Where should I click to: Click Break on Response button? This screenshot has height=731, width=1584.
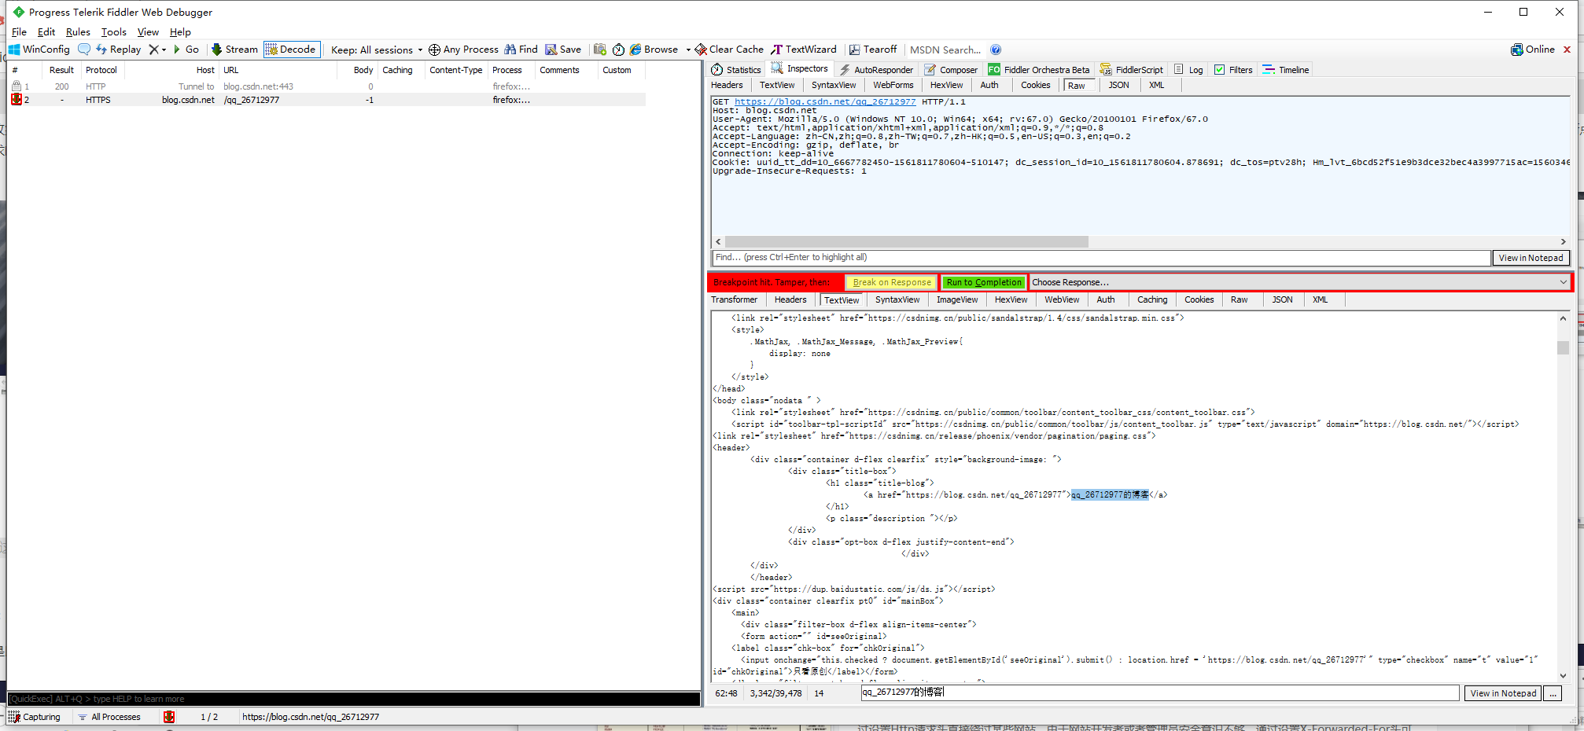[x=892, y=283]
